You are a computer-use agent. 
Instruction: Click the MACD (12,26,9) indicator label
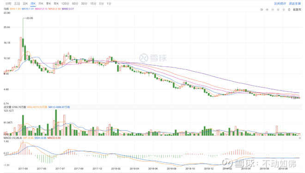point(13,138)
